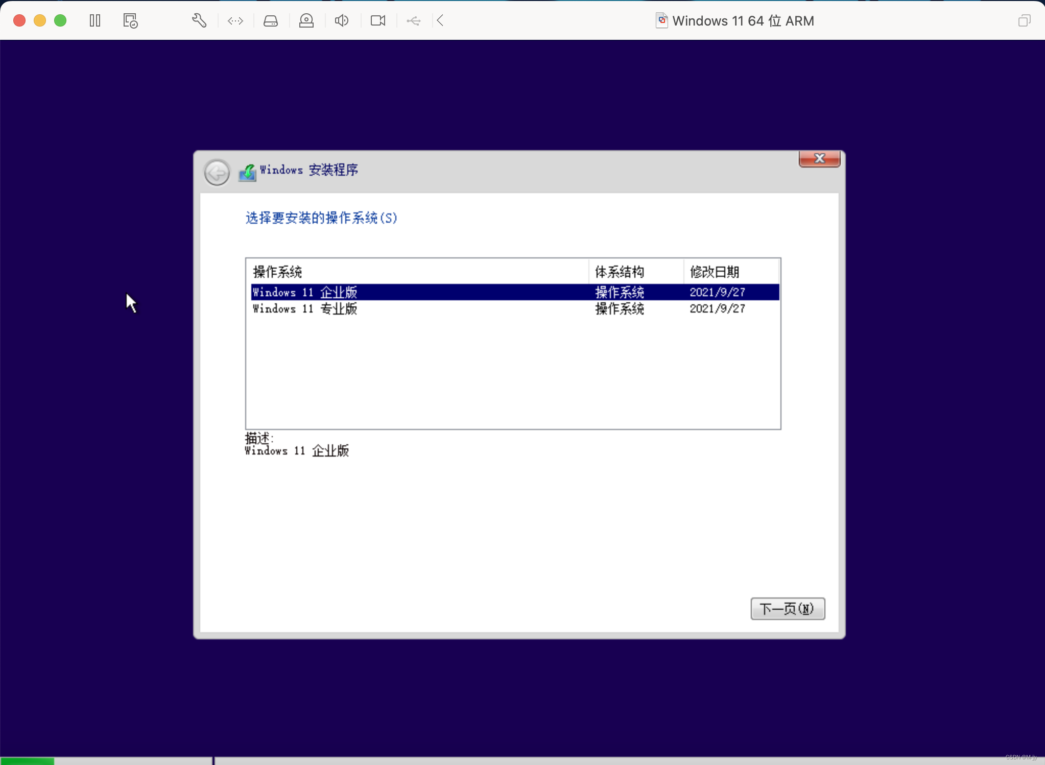Click the camera device icon
The height and width of the screenshot is (765, 1045).
click(378, 20)
